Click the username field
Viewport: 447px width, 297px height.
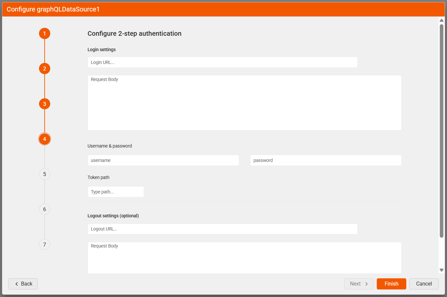tap(163, 160)
